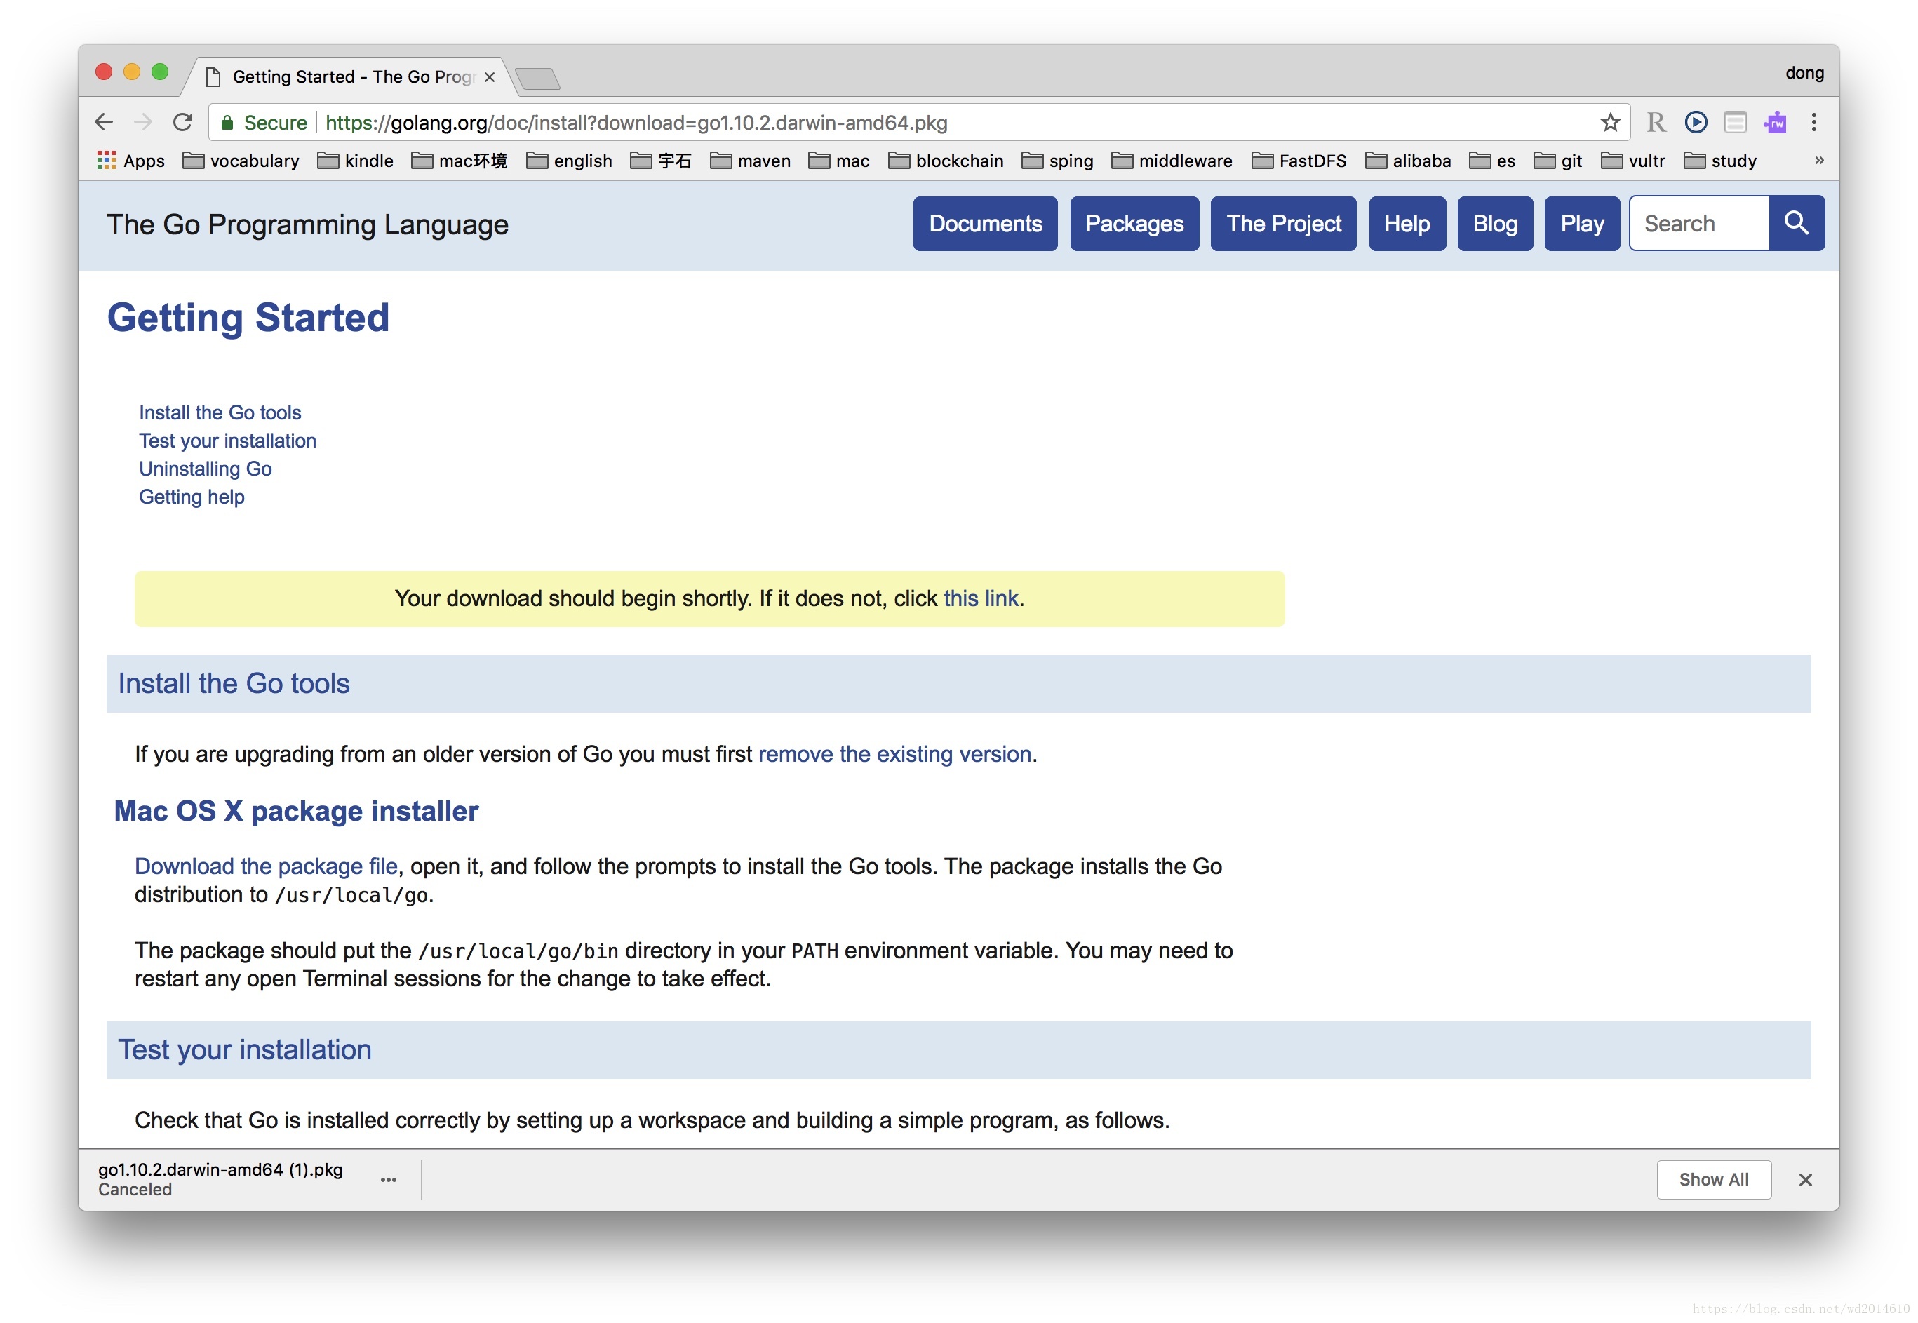
Task: Go to The Project section
Action: click(x=1283, y=224)
